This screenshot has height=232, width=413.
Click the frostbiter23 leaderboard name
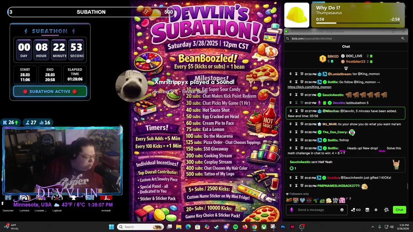coord(356,62)
